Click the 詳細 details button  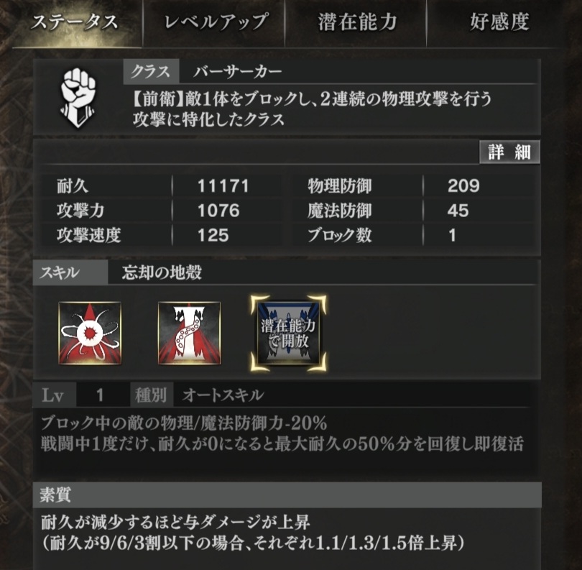coord(509,152)
